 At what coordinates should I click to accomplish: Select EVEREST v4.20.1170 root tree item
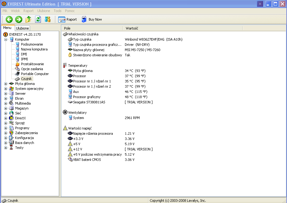[25, 34]
